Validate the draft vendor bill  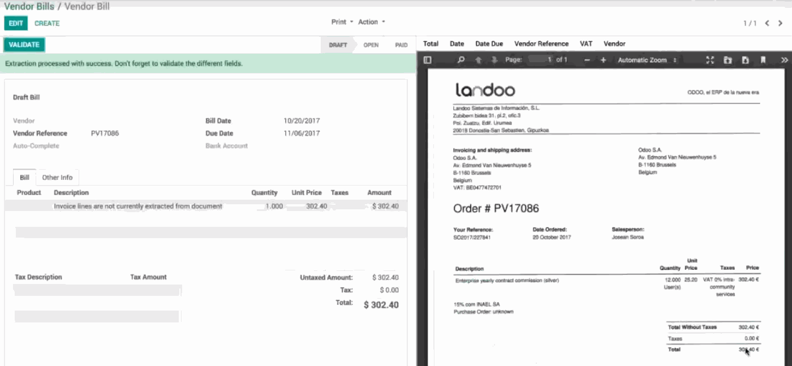(24, 45)
